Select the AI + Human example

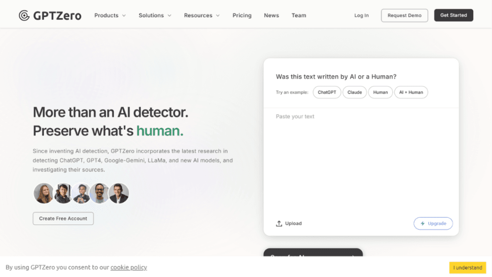[x=411, y=92]
